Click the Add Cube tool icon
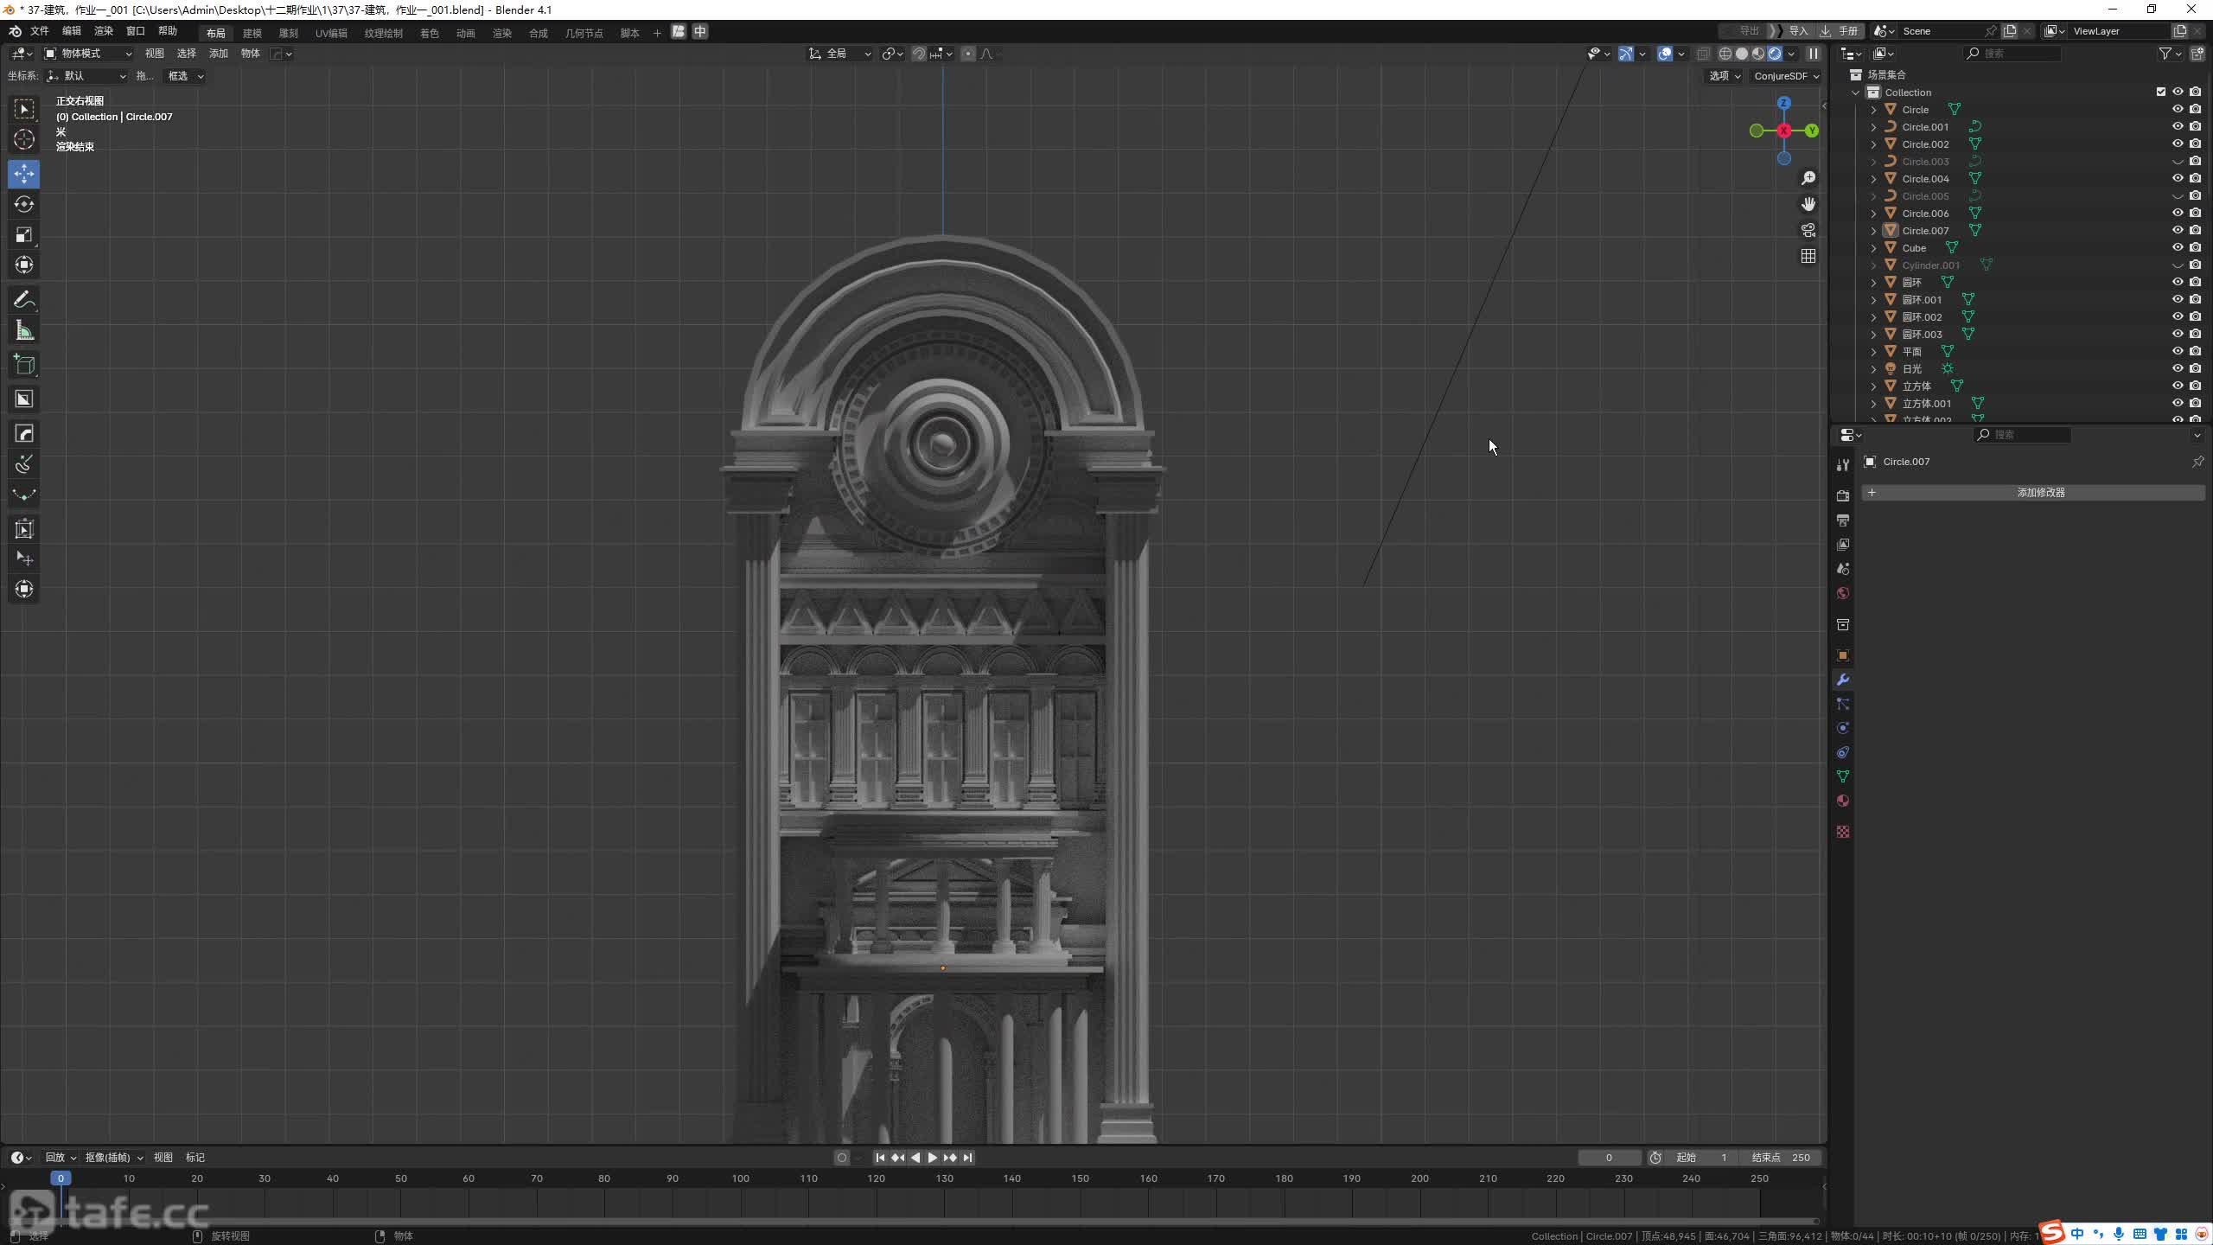The image size is (2213, 1245). click(x=24, y=365)
